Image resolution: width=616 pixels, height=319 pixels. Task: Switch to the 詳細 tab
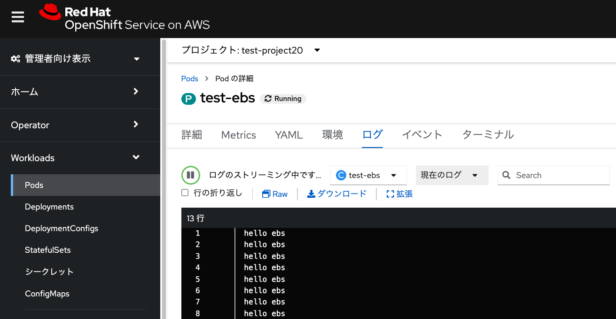point(192,135)
